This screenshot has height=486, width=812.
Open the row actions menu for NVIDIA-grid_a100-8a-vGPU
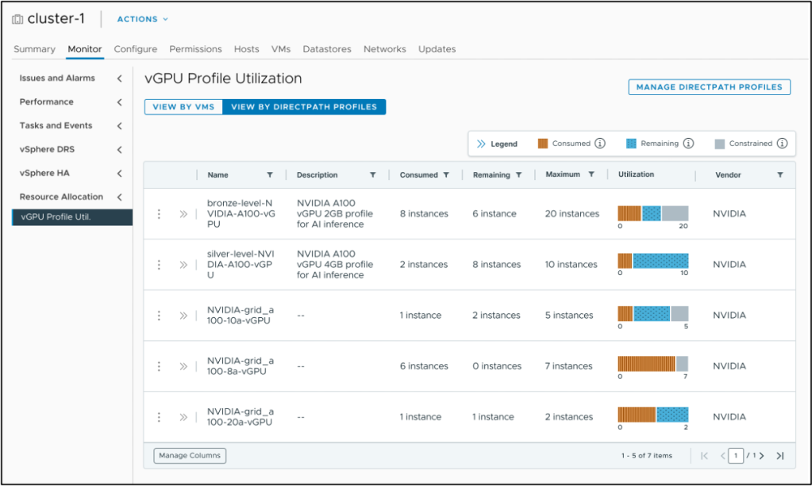tap(159, 366)
